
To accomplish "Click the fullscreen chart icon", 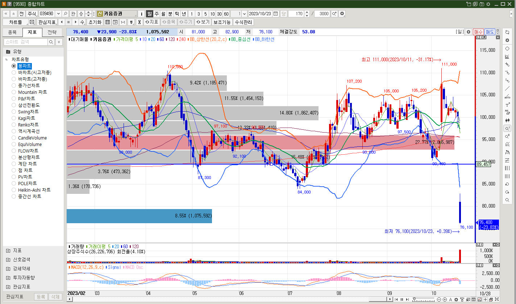I will click(497, 299).
